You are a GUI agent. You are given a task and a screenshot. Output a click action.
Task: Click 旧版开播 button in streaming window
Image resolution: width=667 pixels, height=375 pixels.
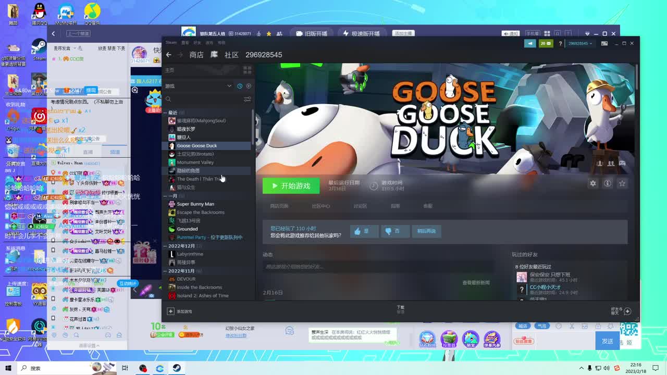click(x=312, y=34)
